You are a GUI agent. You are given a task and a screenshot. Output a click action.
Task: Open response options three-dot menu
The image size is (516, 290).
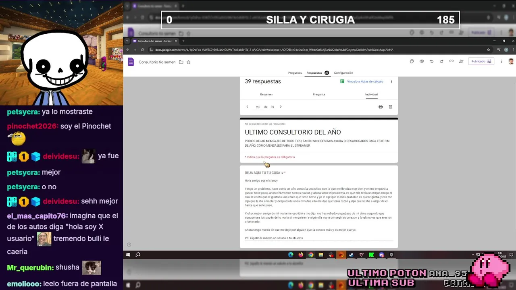tap(391, 81)
